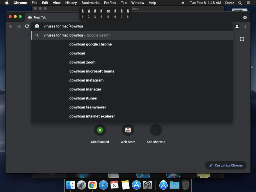Pick the 'download itunes' suggestion
256x192 pixels.
[x=132, y=98]
